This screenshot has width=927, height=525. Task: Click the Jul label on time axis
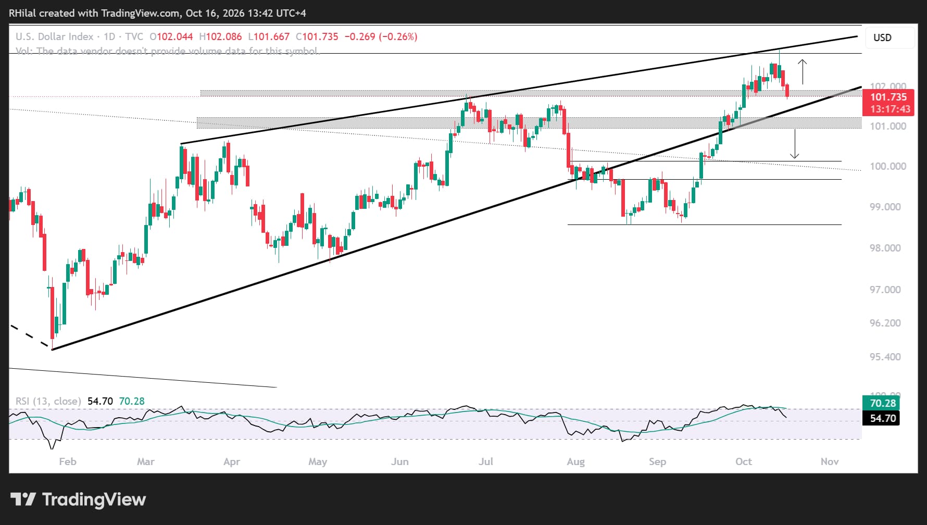click(486, 461)
